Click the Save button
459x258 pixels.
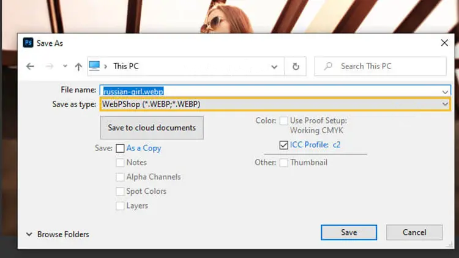coord(349,232)
